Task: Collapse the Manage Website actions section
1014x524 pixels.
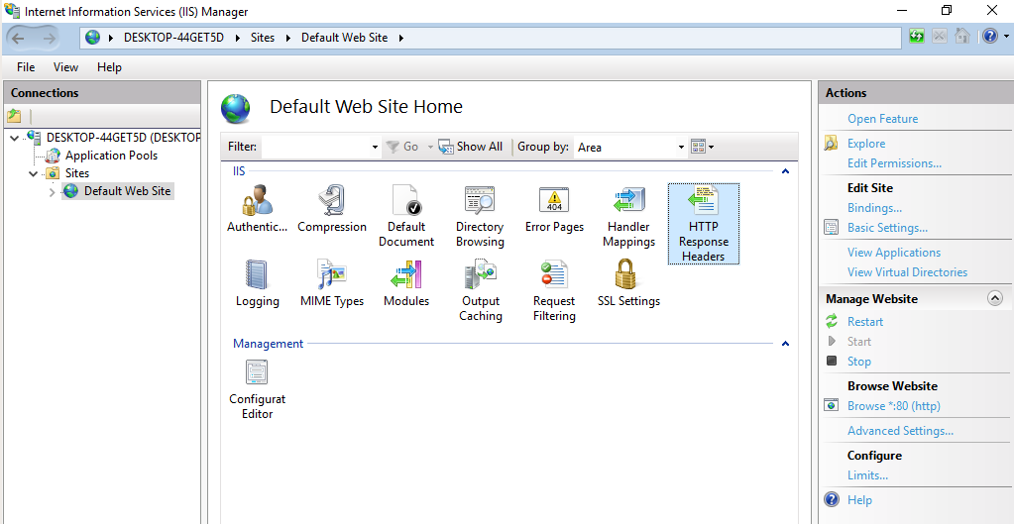Action: (994, 298)
